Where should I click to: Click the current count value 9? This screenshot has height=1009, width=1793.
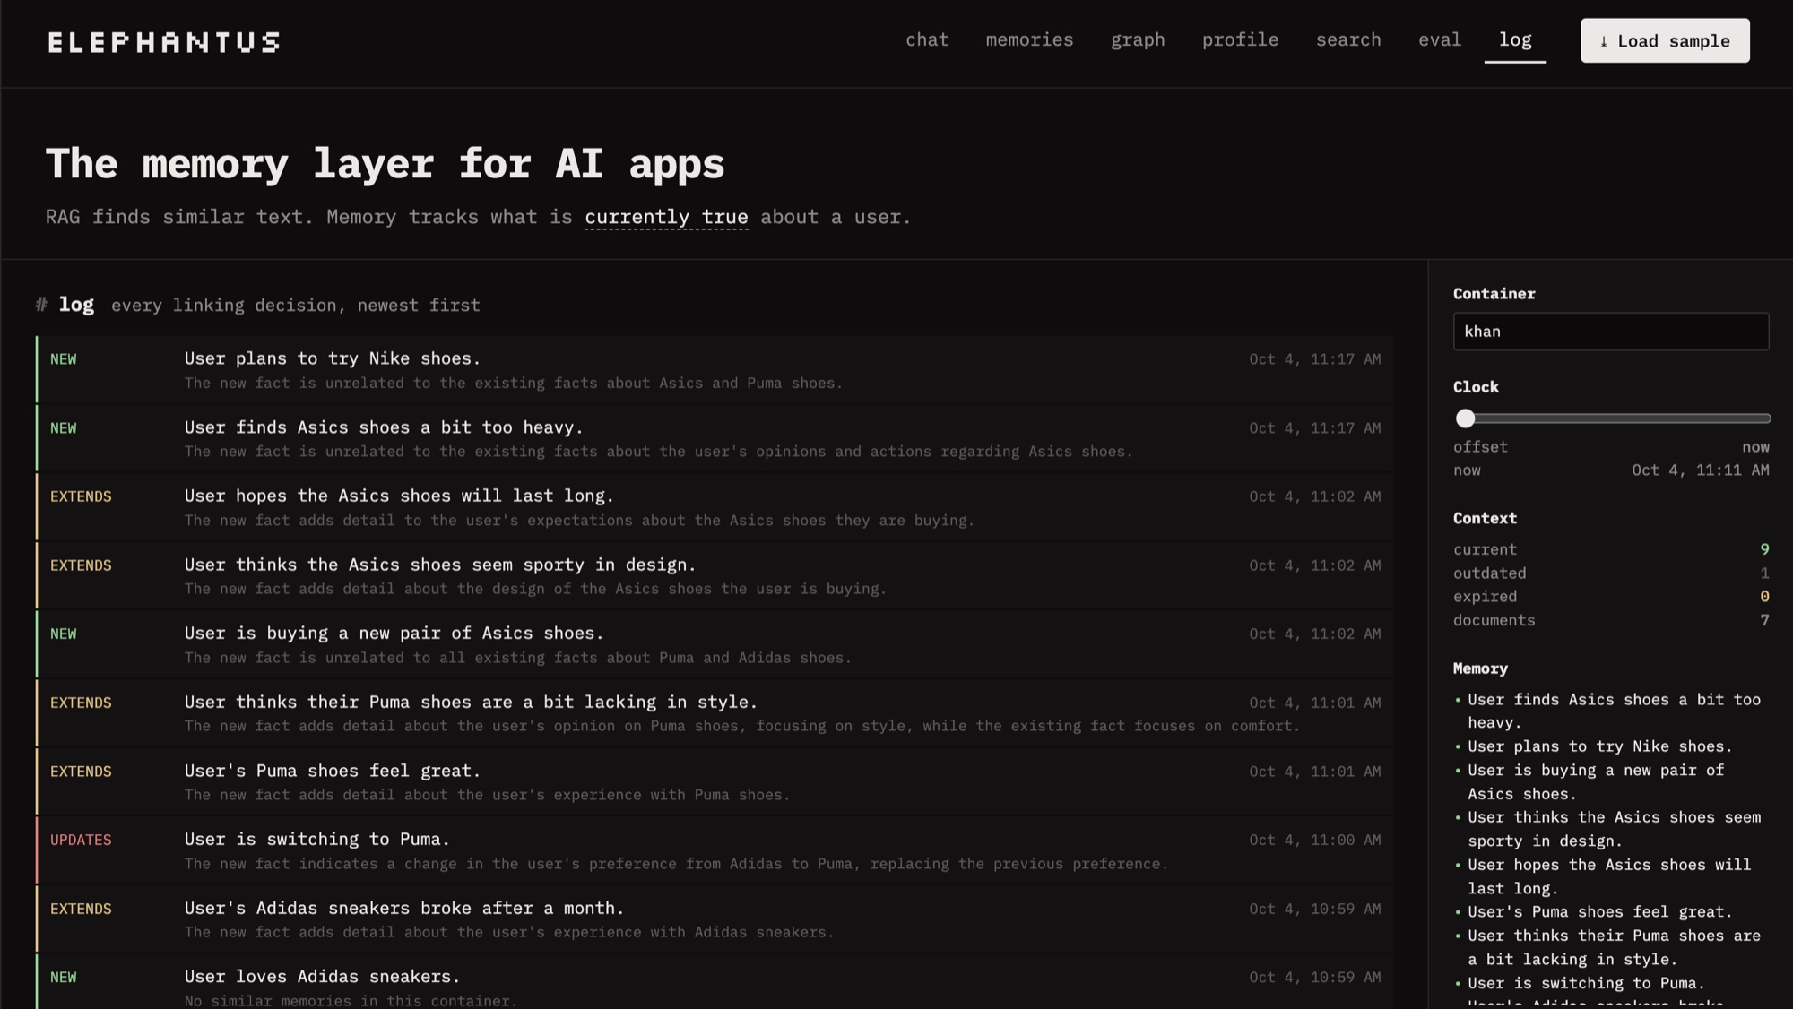[1764, 549]
